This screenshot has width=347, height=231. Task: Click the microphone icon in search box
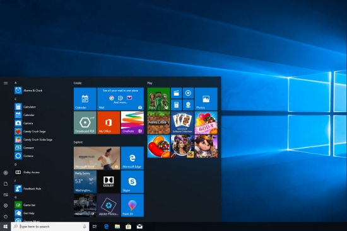click(x=85, y=227)
